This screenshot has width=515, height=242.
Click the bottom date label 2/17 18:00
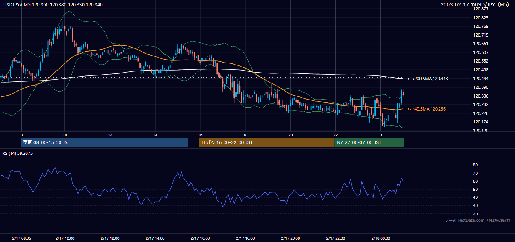tap(245, 238)
